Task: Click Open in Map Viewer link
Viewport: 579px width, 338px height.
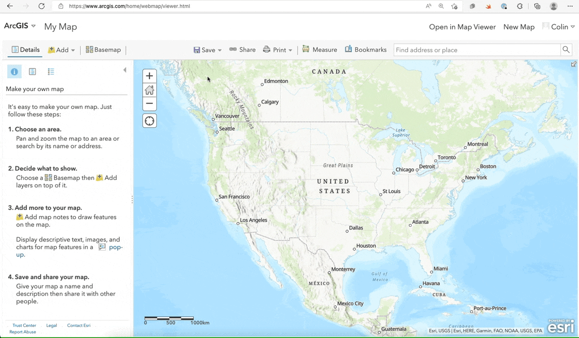Action: (462, 27)
